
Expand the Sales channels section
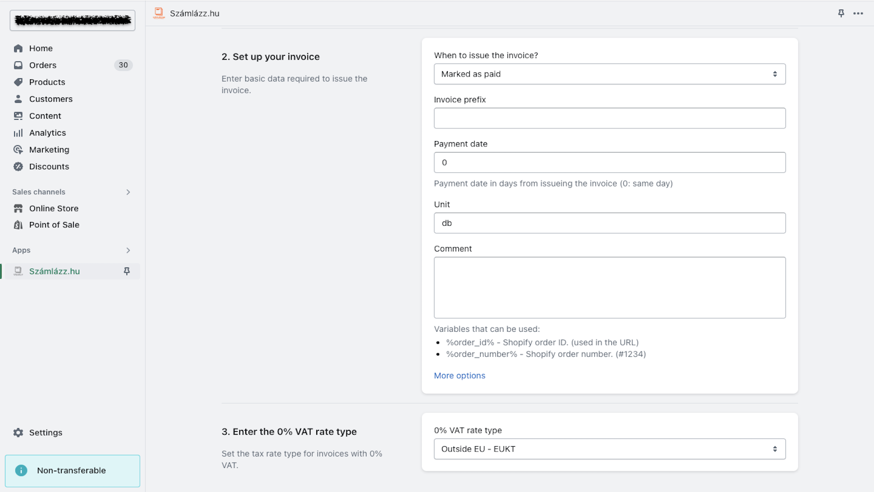click(128, 192)
